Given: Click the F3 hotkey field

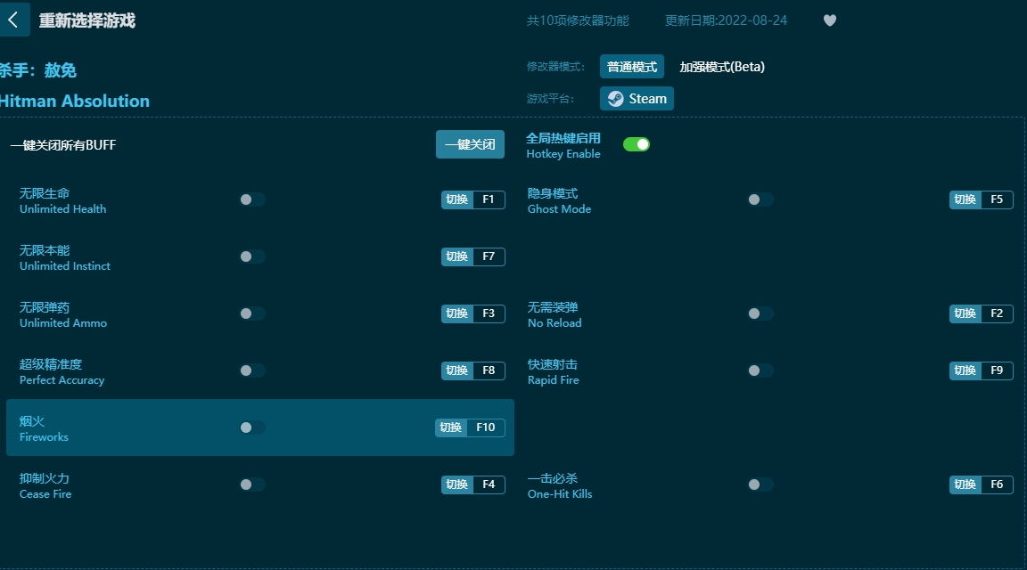Looking at the screenshot, I should [x=489, y=313].
